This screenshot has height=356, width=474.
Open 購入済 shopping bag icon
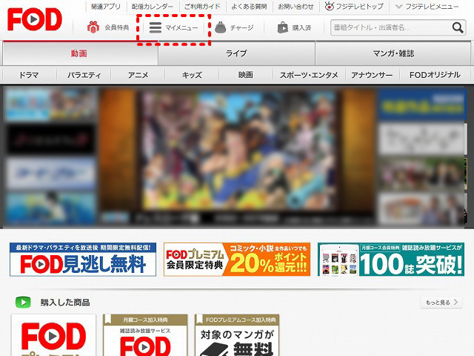click(x=283, y=27)
